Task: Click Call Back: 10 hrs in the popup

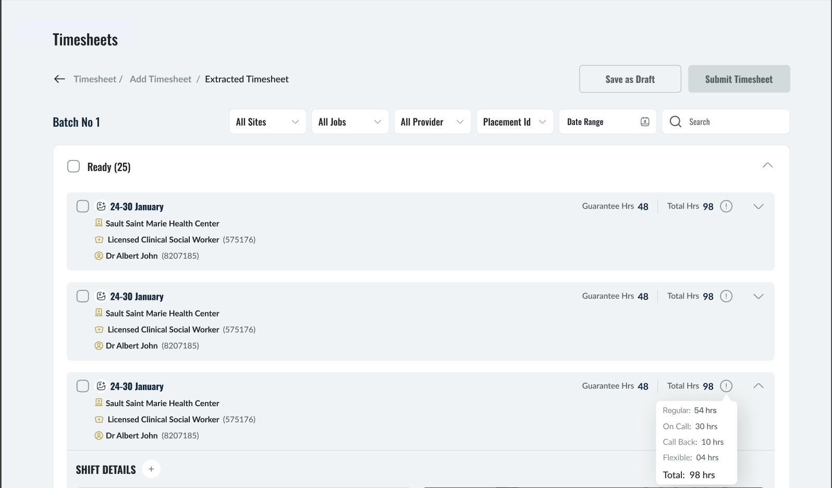Action: [693, 442]
